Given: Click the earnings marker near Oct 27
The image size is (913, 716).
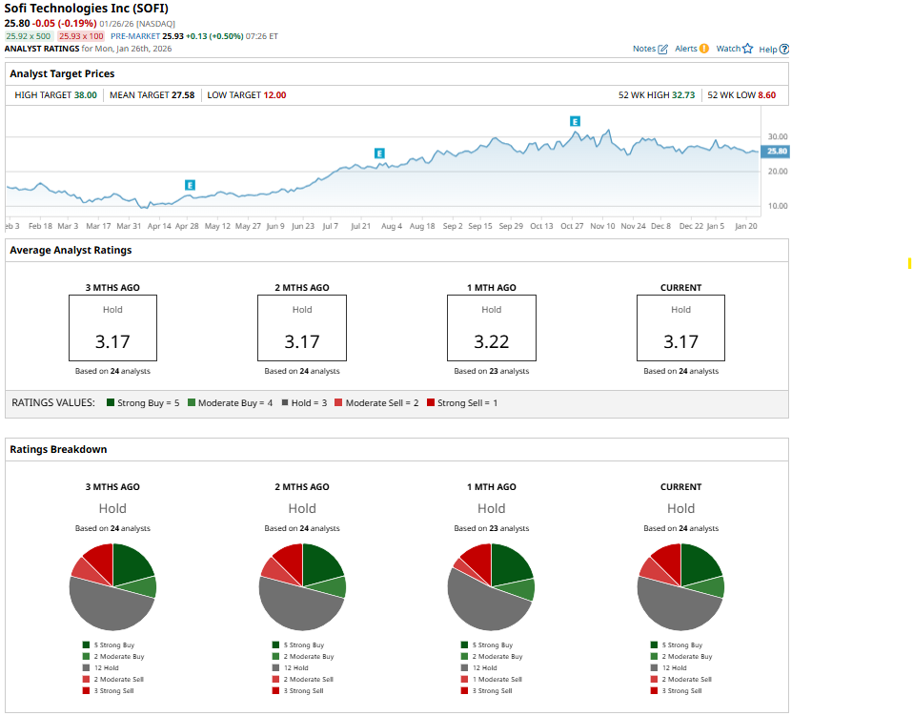Looking at the screenshot, I should tap(575, 121).
